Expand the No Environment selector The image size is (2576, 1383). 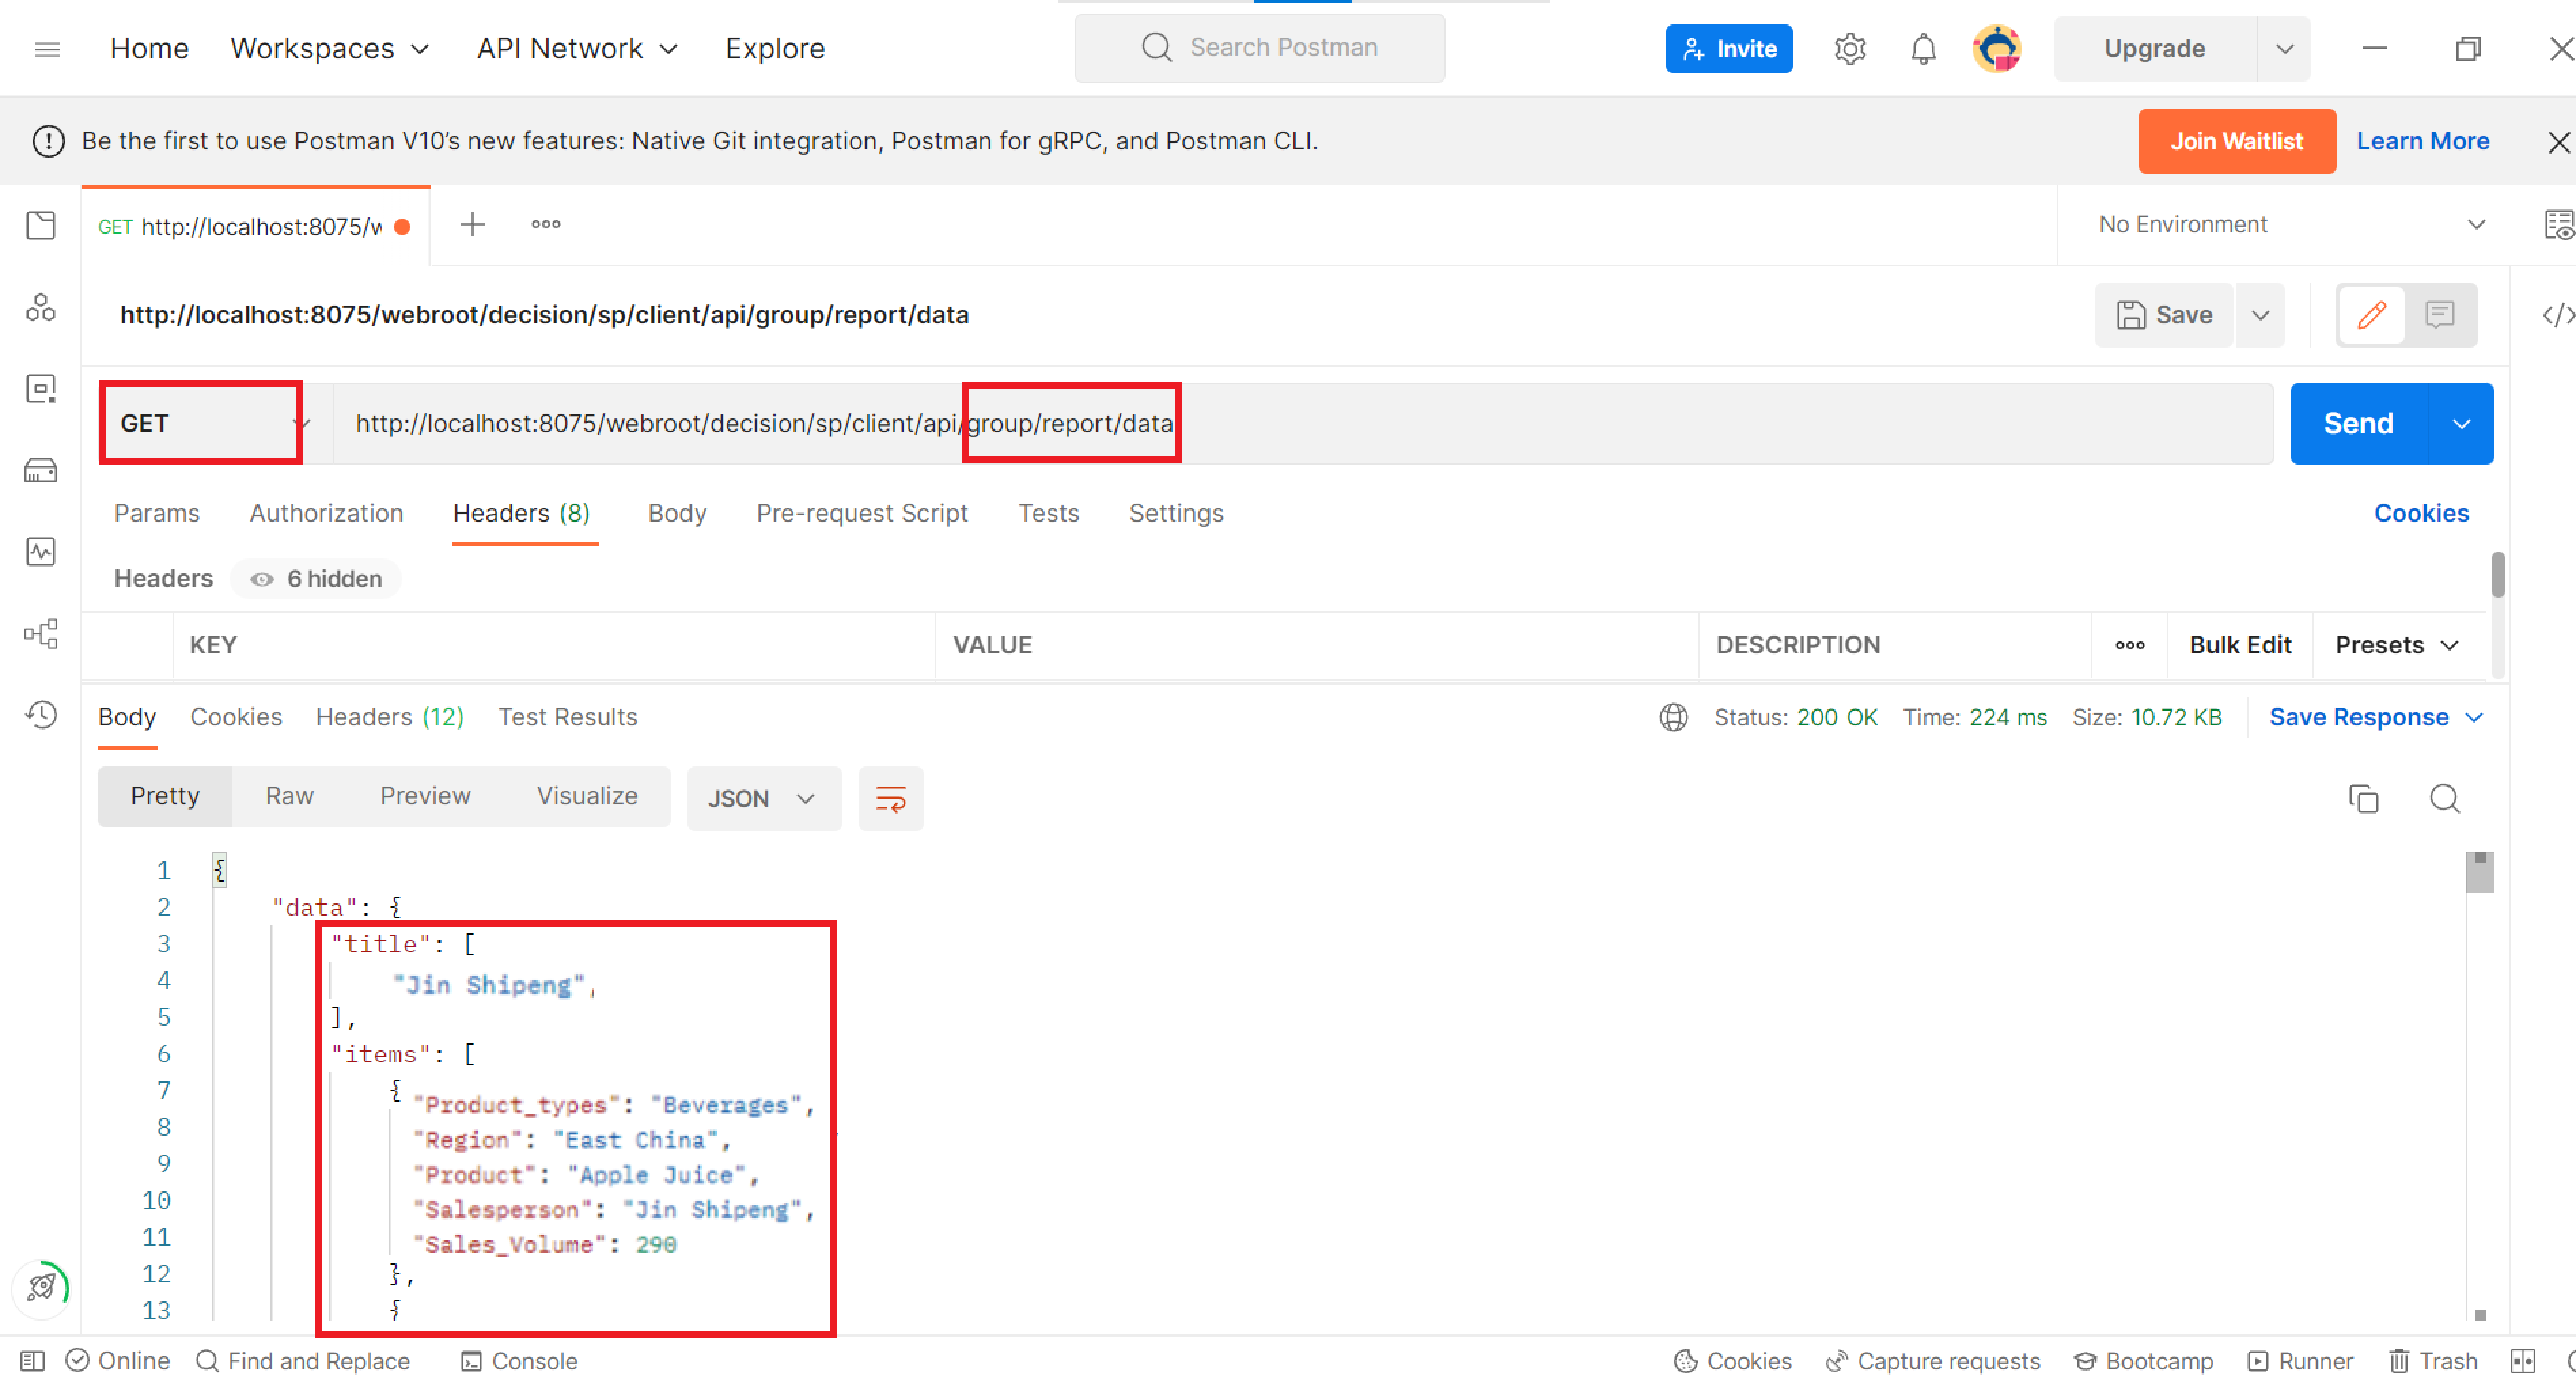point(2290,225)
